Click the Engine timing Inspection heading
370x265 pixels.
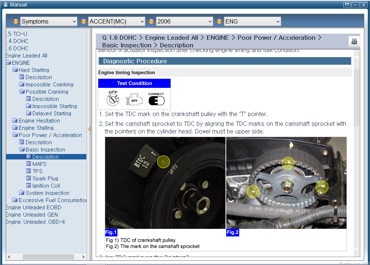pyautogui.click(x=127, y=73)
